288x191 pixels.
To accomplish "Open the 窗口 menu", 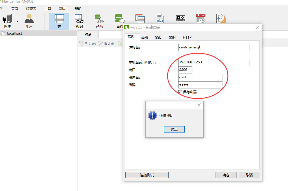I will pyautogui.click(x=62, y=9).
